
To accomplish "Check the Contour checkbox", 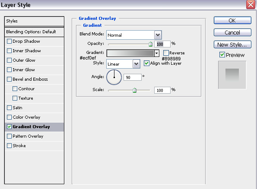I will tap(15, 88).
